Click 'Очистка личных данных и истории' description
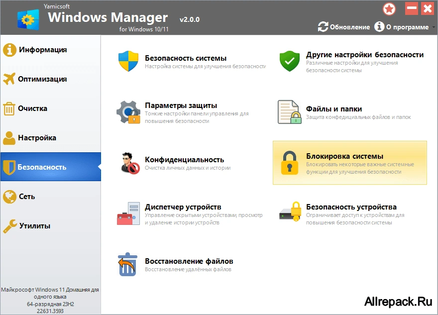The image size is (438, 315). click(x=188, y=168)
